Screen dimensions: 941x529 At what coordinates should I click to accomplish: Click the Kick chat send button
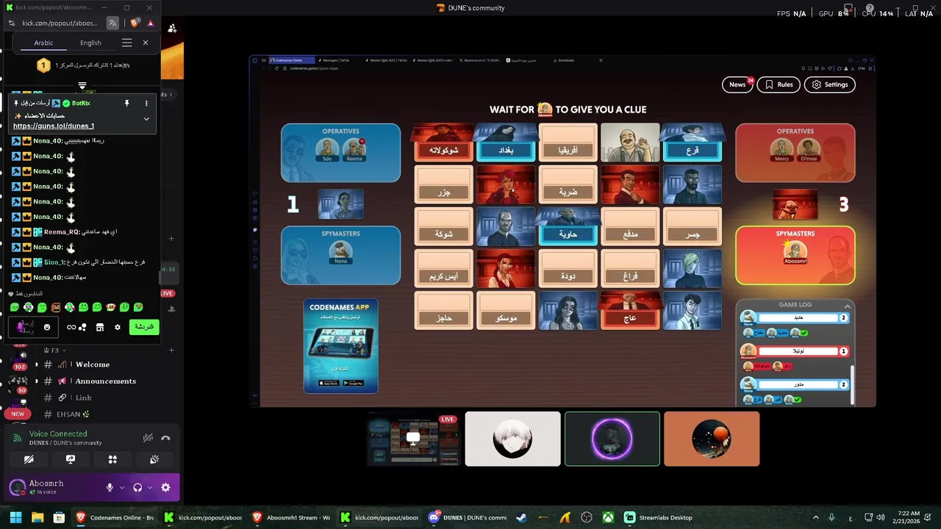pos(144,327)
